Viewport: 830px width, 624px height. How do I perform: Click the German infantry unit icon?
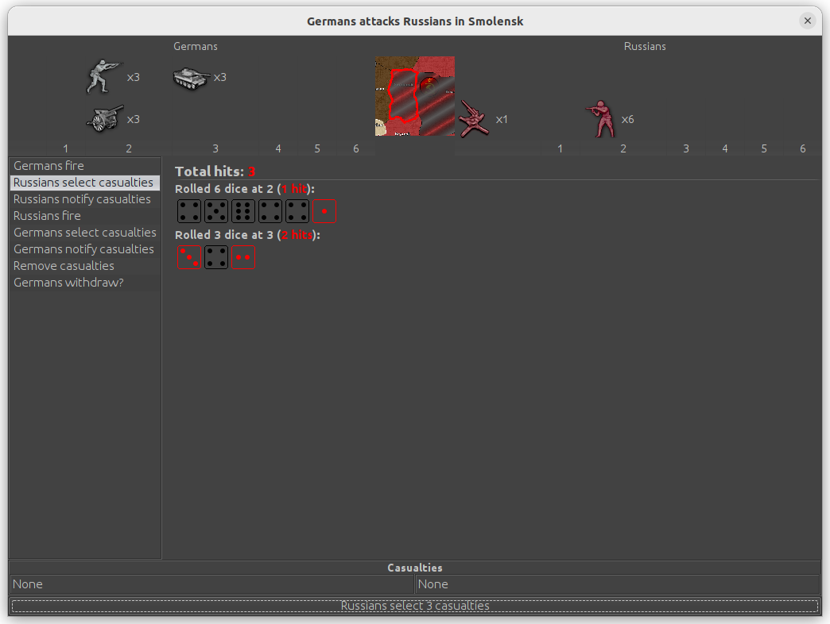(104, 77)
